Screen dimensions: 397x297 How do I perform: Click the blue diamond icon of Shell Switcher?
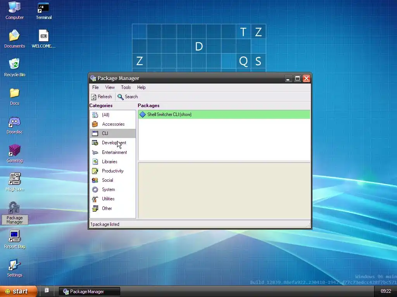click(143, 114)
